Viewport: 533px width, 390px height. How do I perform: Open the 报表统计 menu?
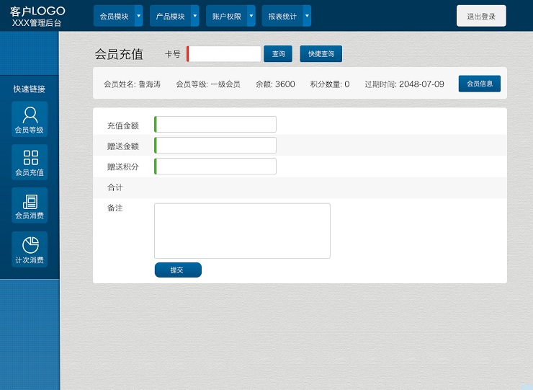282,16
